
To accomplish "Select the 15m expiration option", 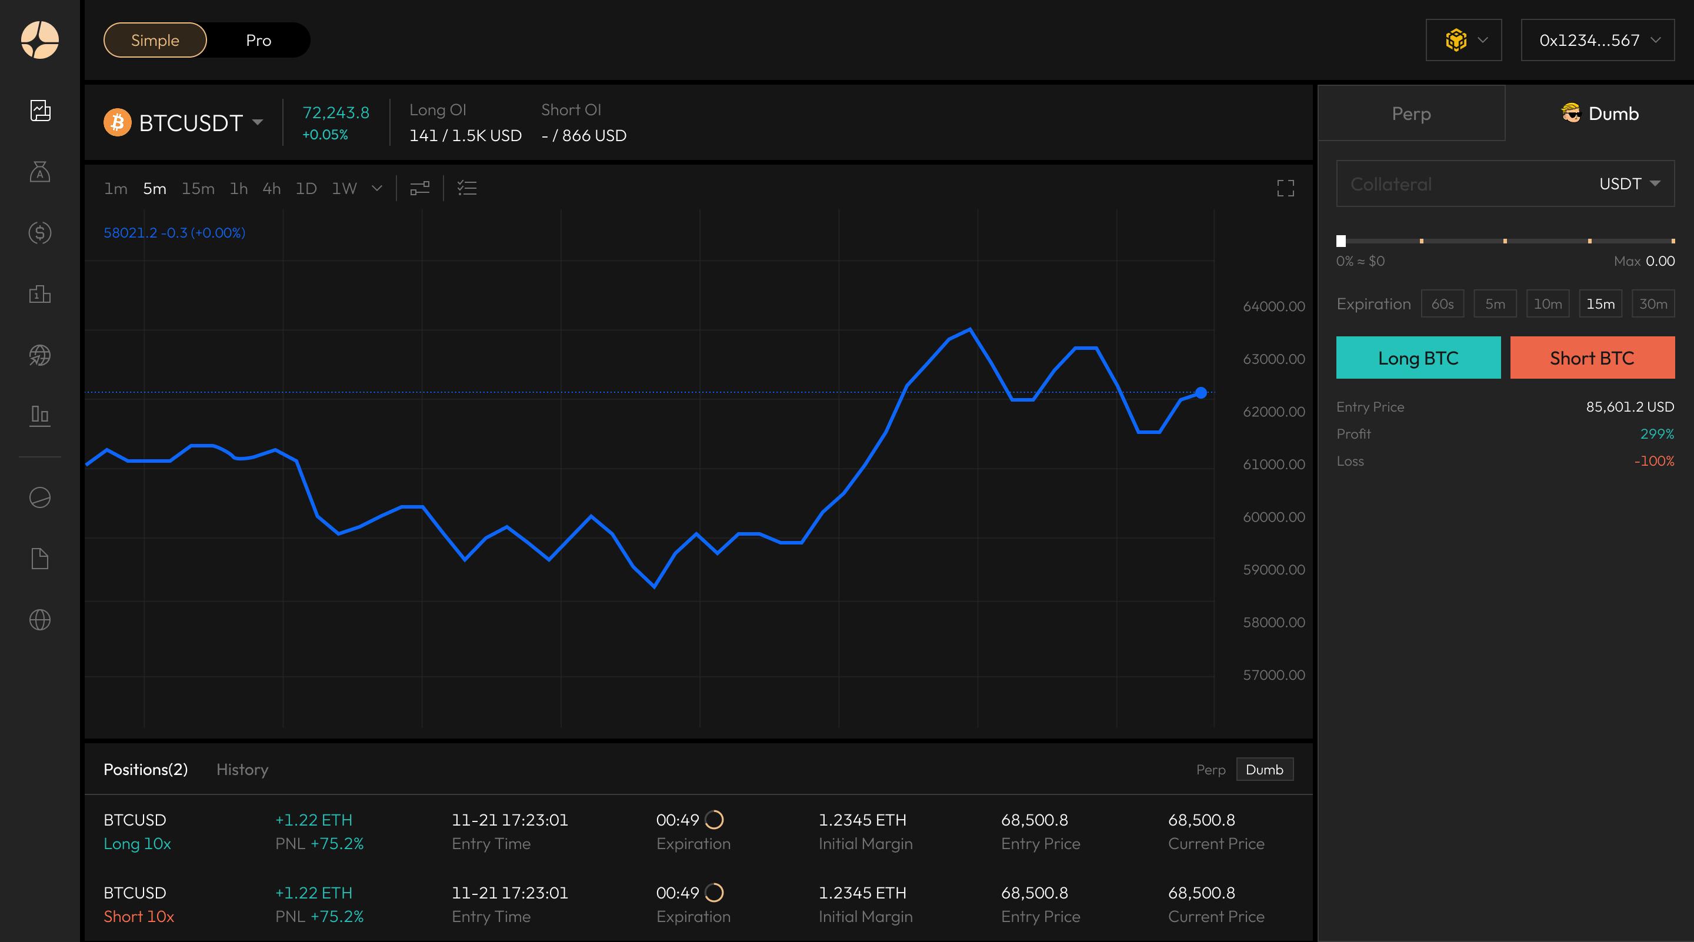I will pos(1600,303).
